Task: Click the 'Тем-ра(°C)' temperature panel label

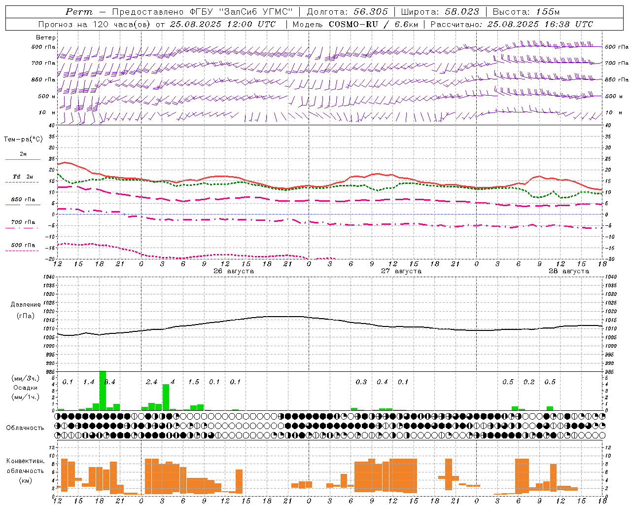Action: pyautogui.click(x=23, y=140)
